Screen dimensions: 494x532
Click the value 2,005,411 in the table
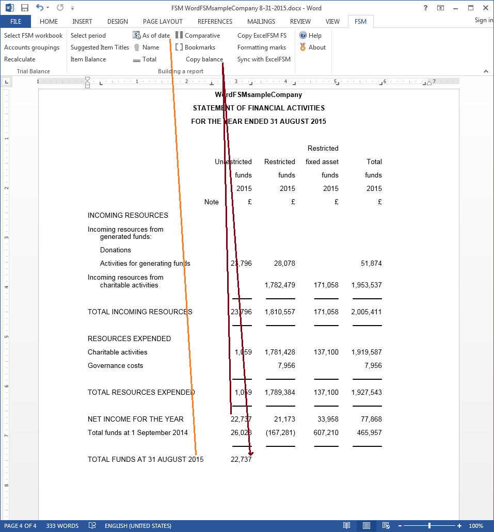[366, 312]
